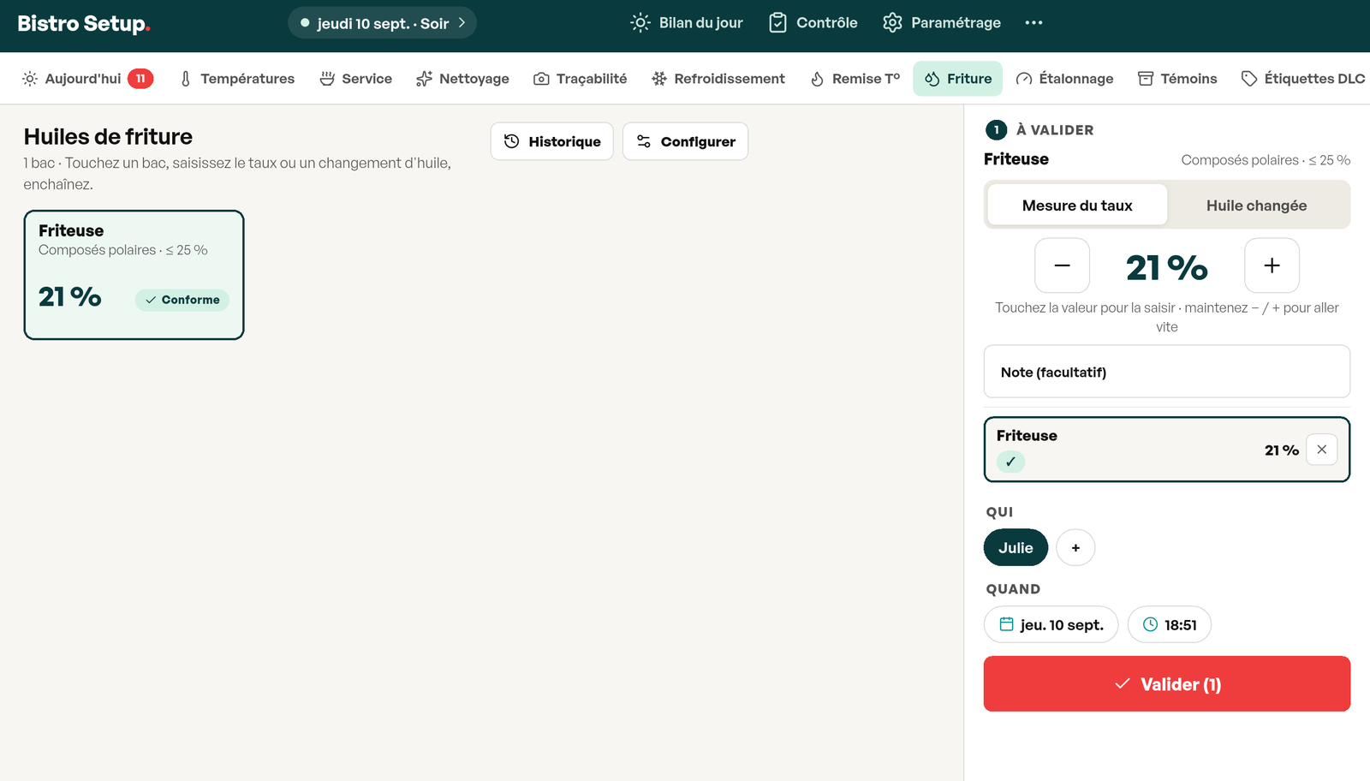Click the Conforme status badge
This screenshot has height=781, width=1370.
(x=182, y=300)
